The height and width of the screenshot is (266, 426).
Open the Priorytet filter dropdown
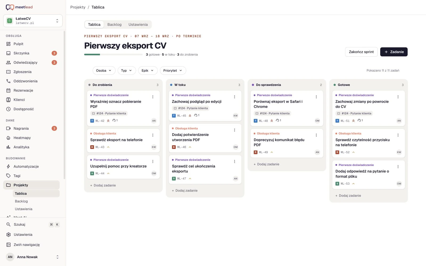(x=173, y=70)
